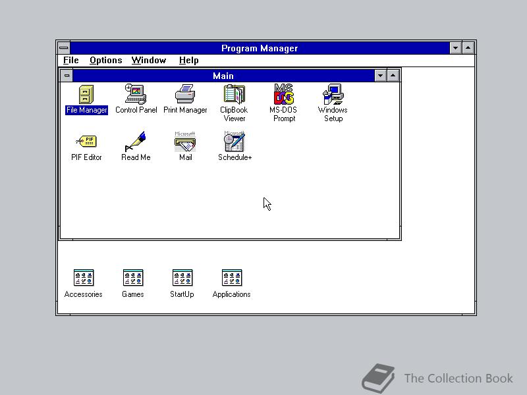This screenshot has width=527, height=395.
Task: Click the "ClipBook Viewer" label text
Action: (235, 114)
